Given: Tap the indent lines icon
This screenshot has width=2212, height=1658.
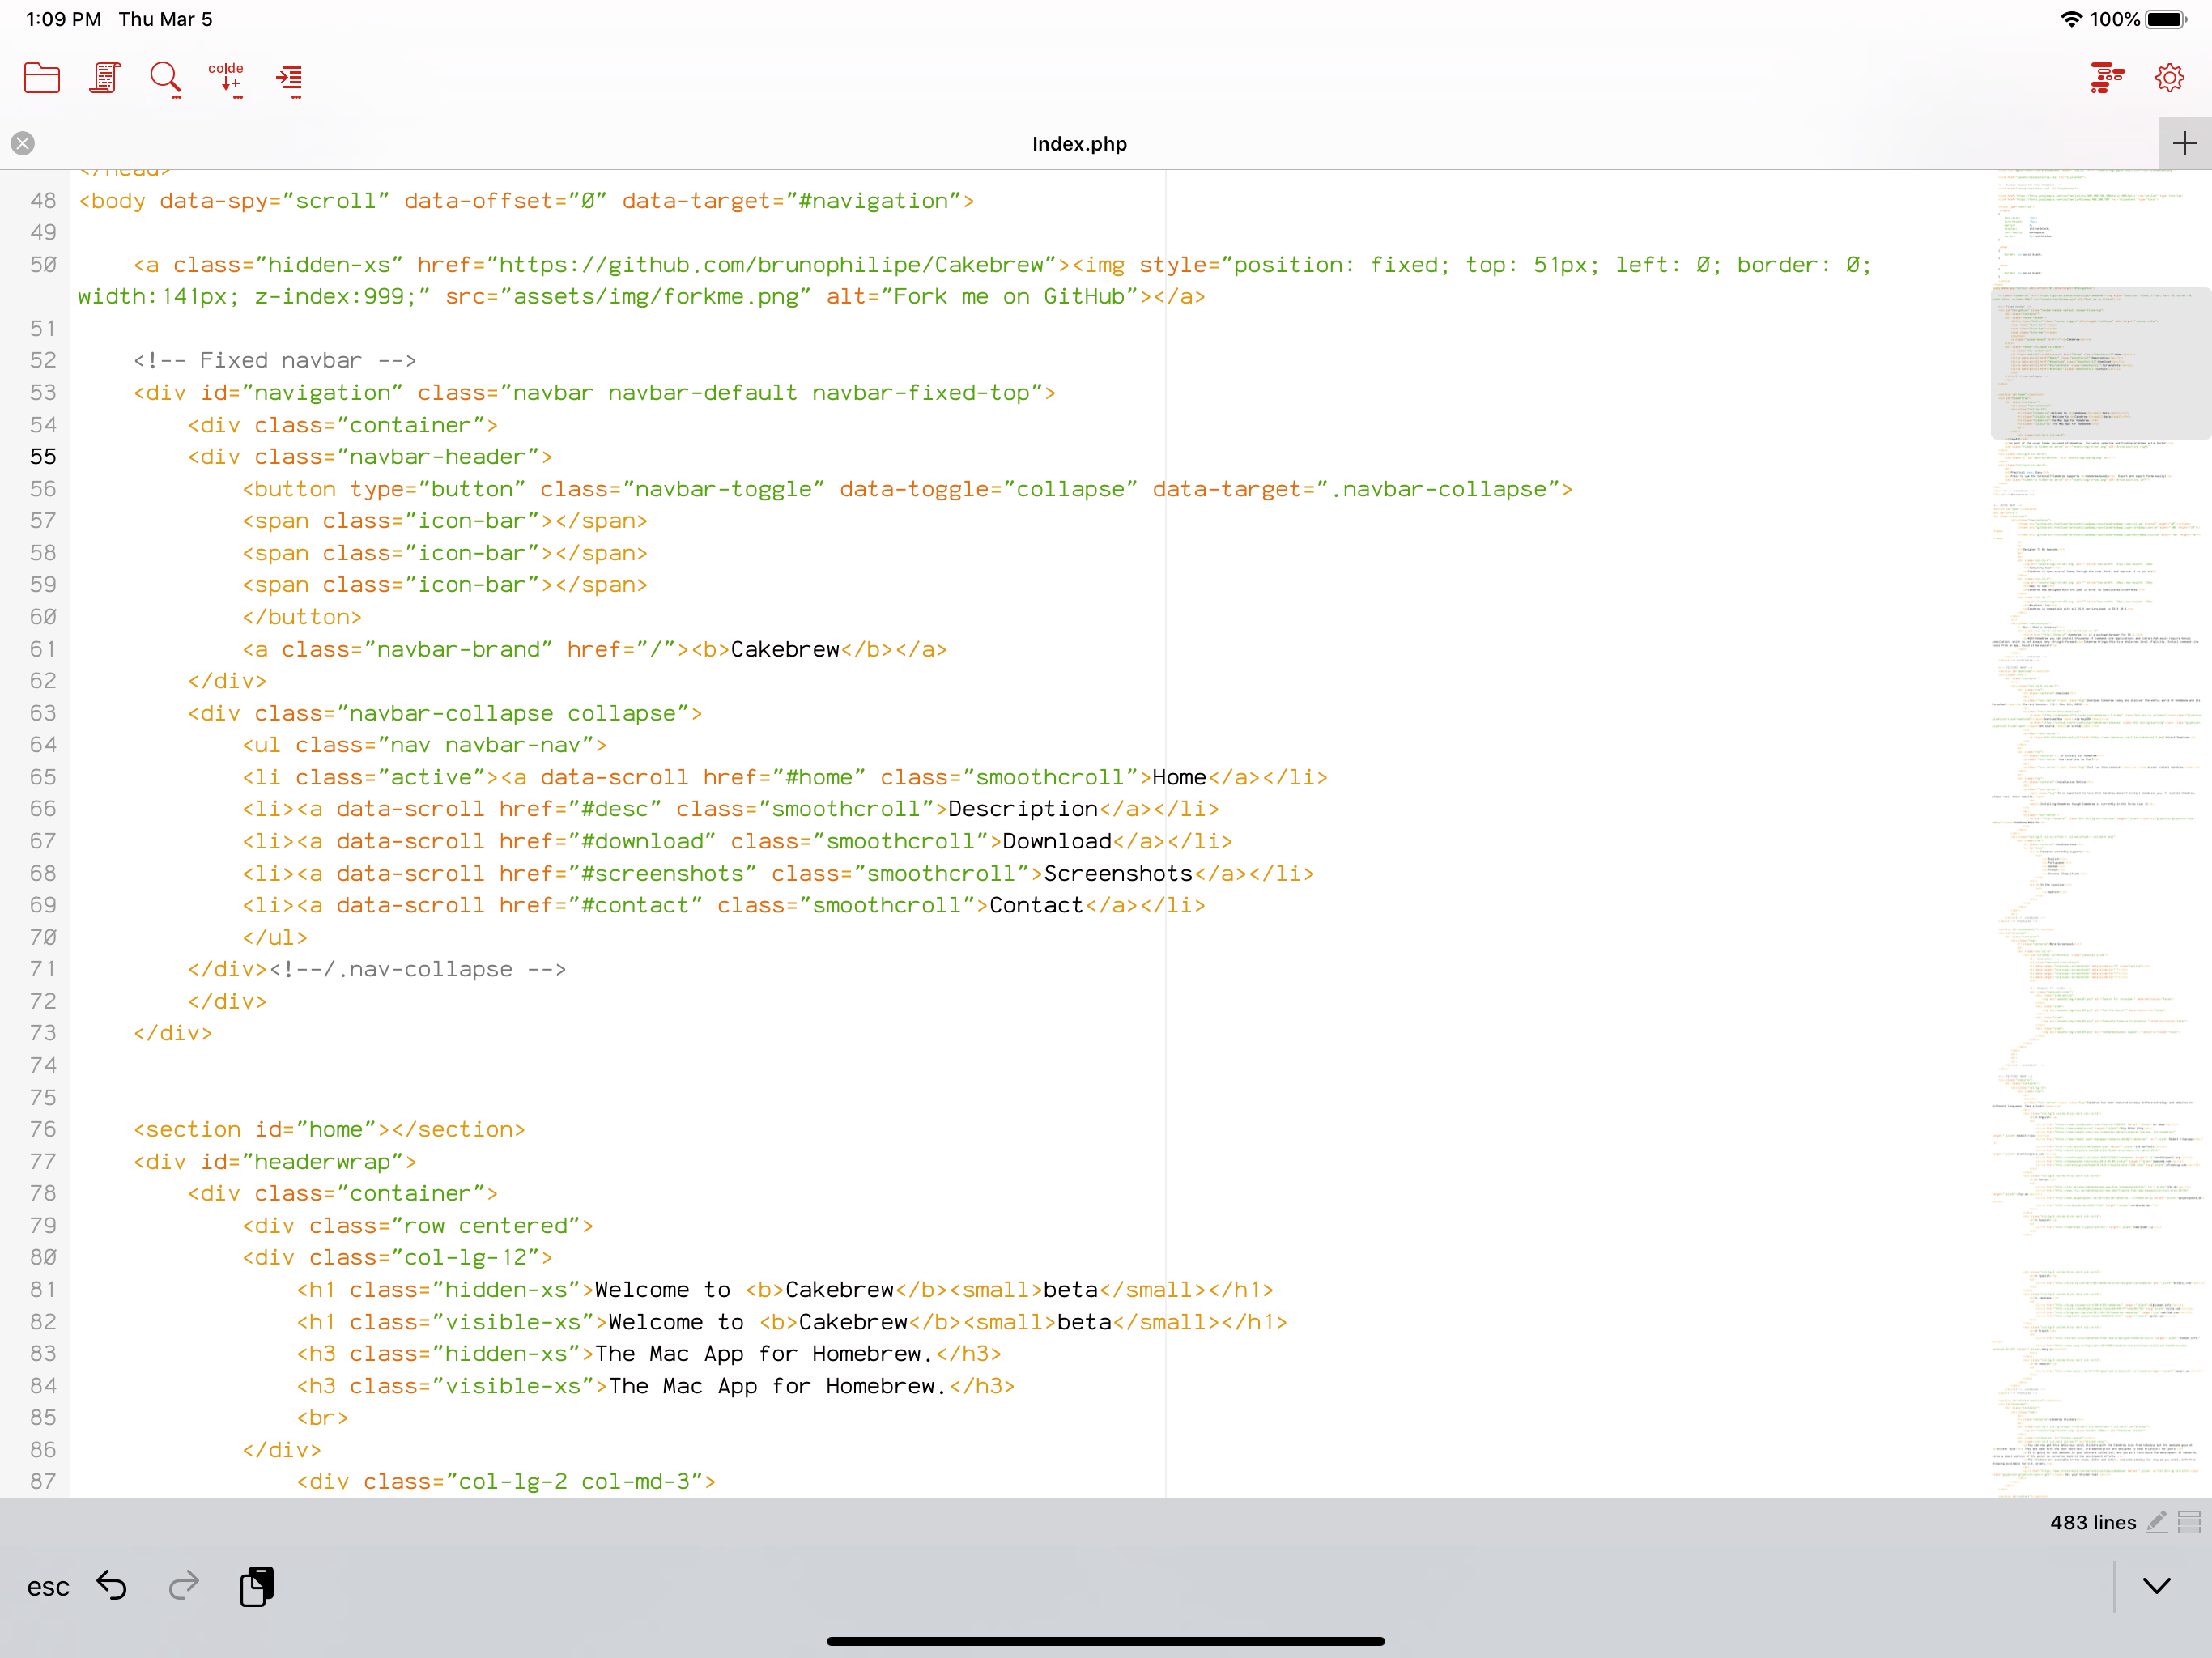Looking at the screenshot, I should [290, 79].
